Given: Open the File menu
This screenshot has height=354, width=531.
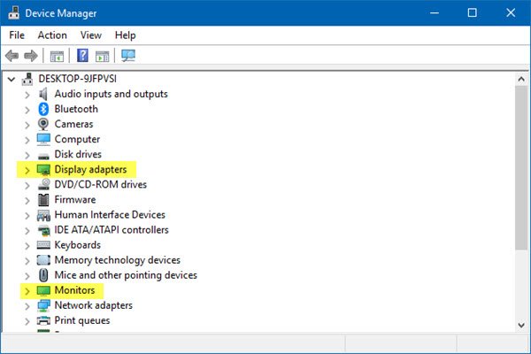Looking at the screenshot, I should (17, 35).
